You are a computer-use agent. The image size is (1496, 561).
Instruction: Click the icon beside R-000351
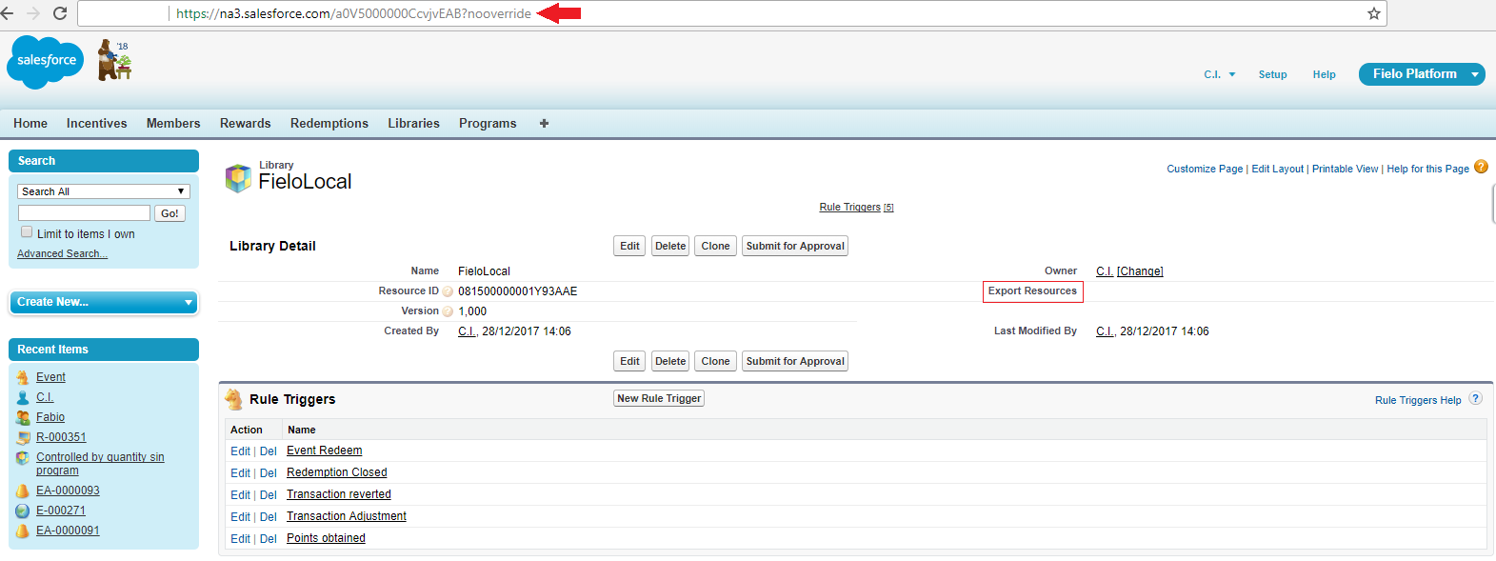pyautogui.click(x=23, y=437)
